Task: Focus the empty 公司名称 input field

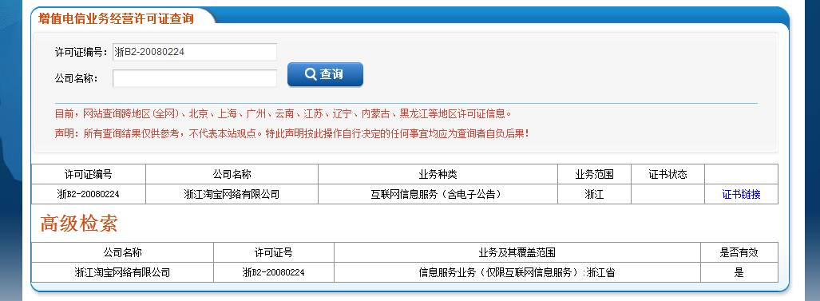Action: 195,78
